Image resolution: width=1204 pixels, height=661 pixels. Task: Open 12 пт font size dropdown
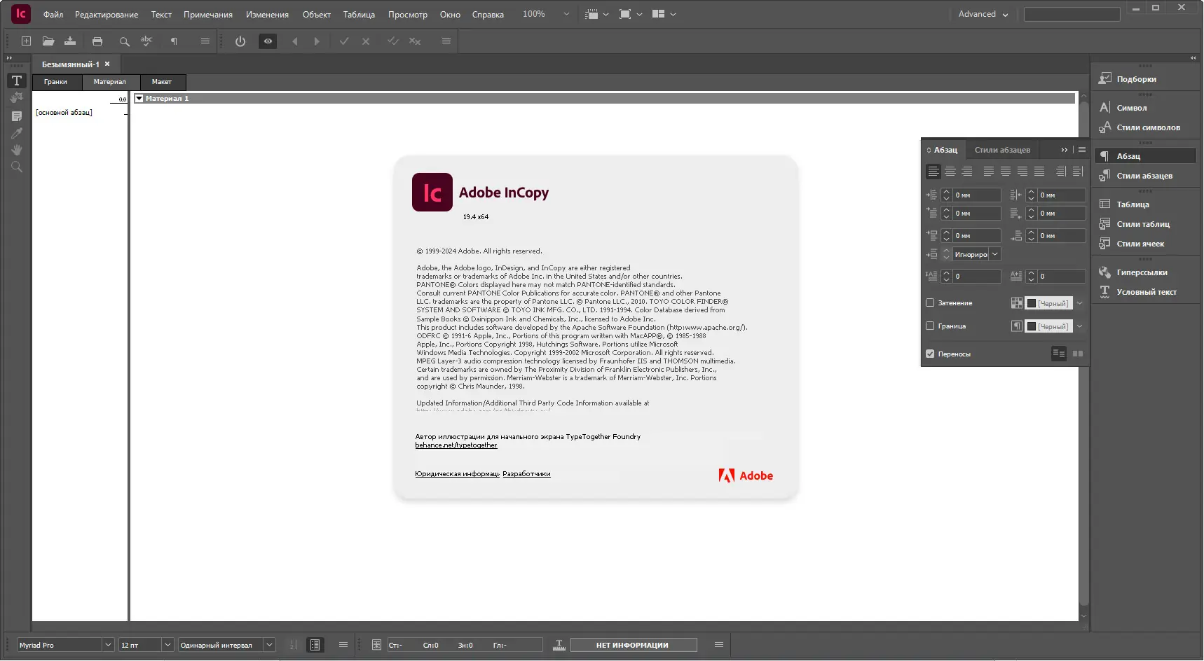[x=167, y=645]
